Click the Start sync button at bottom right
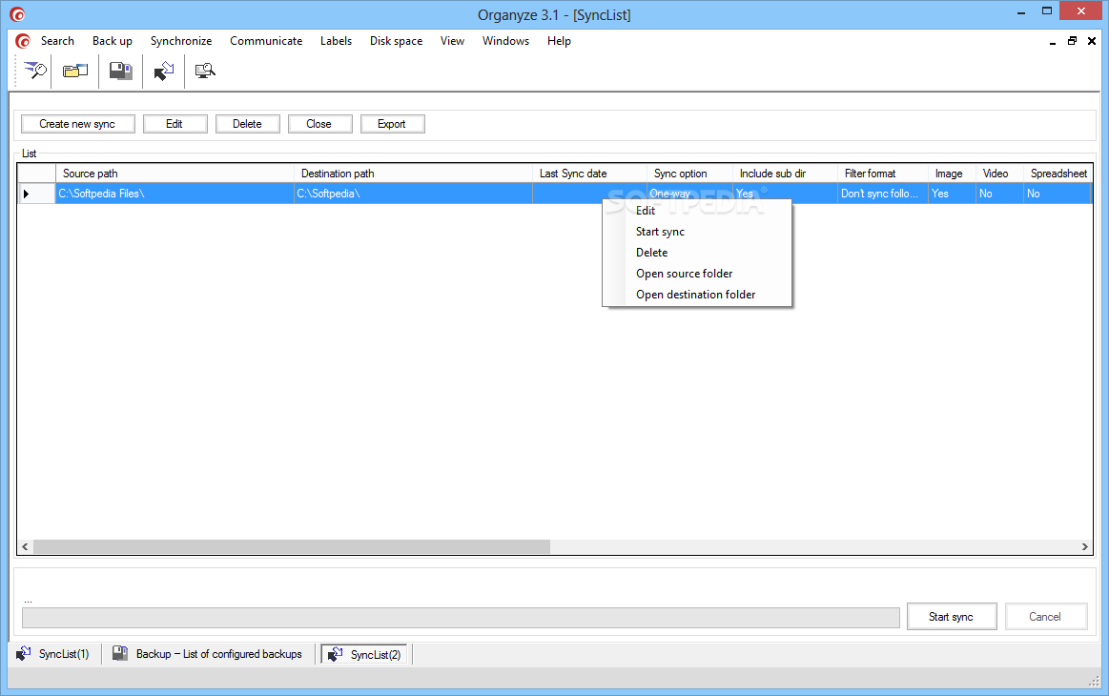1109x696 pixels. click(952, 617)
